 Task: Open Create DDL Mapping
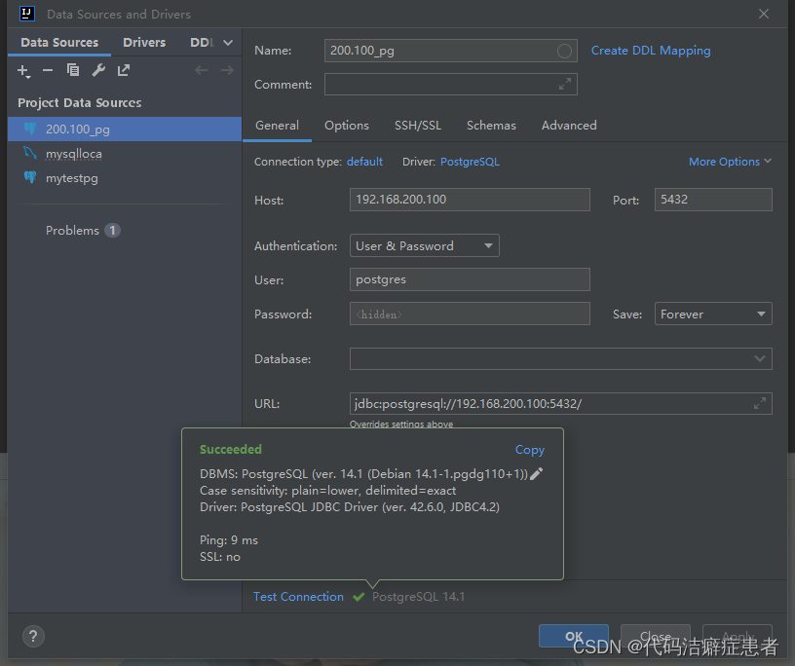coord(651,50)
